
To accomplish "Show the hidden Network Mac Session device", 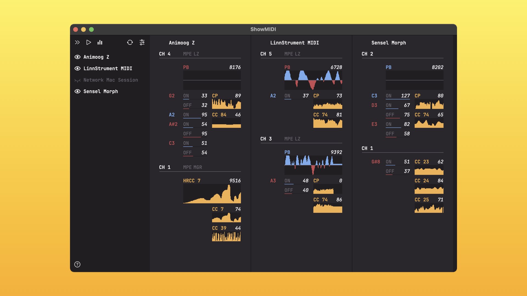I will click(x=77, y=80).
